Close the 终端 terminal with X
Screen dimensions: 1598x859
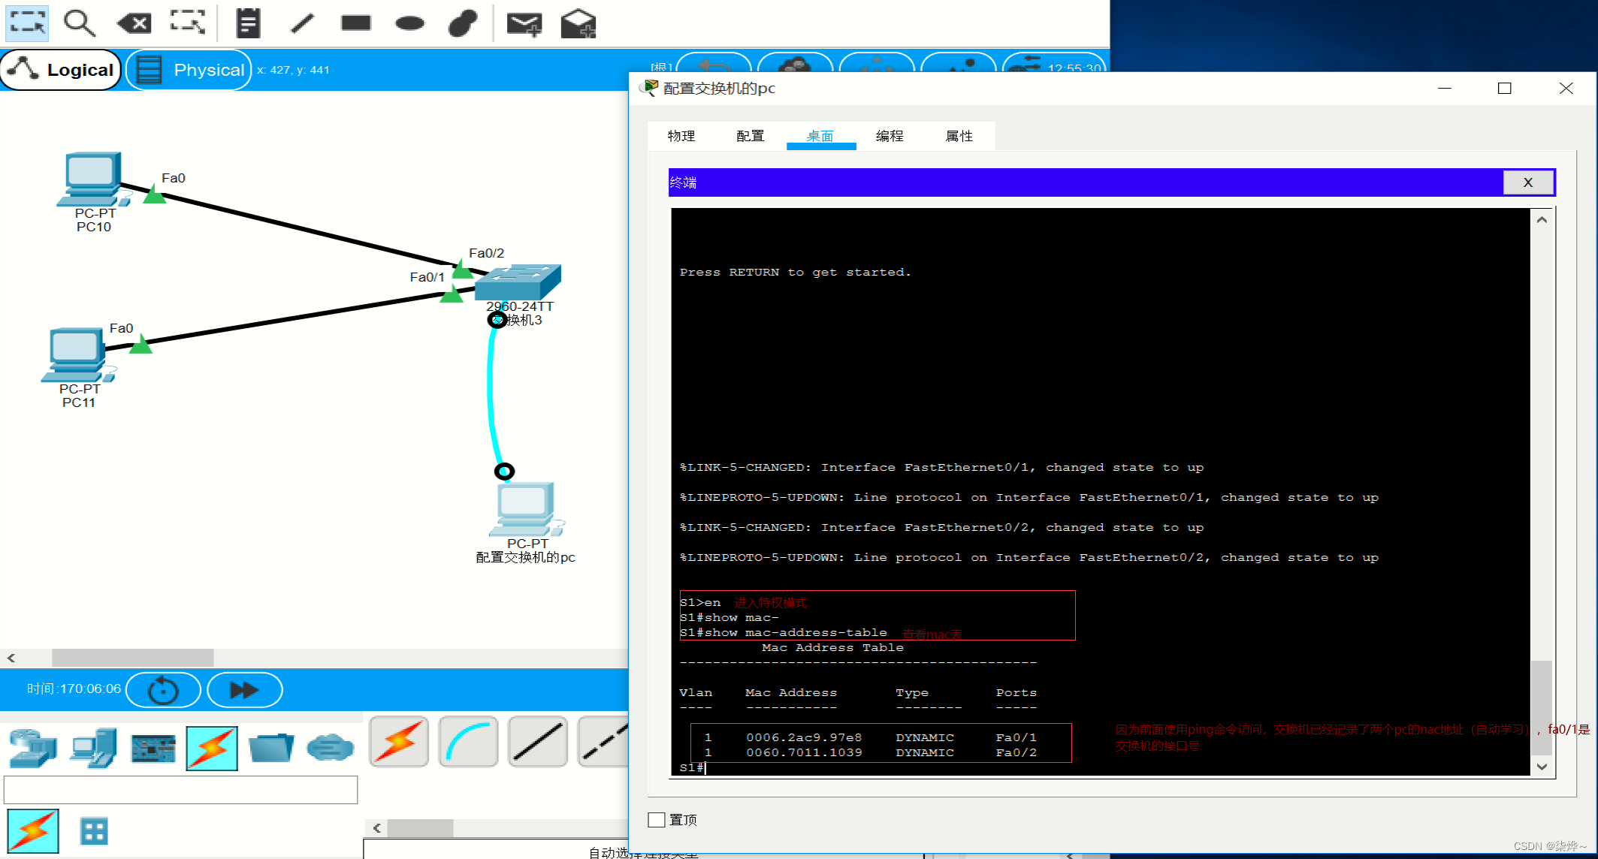[1527, 182]
